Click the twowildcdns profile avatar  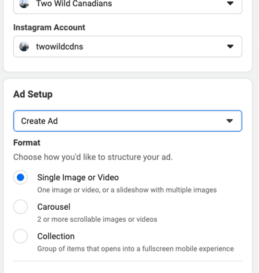pos(24,46)
